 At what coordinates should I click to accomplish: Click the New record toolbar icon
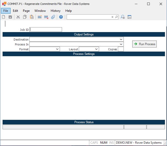tap(4, 17)
